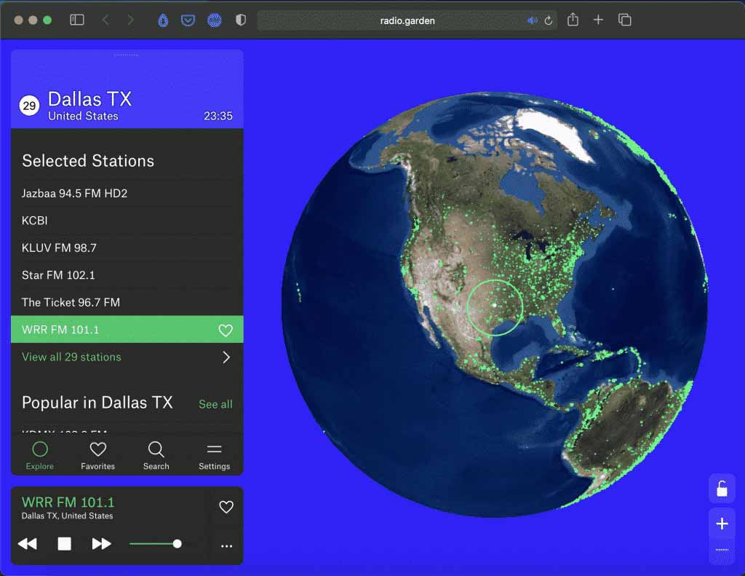Click See all for popular stations
The width and height of the screenshot is (745, 576).
[x=215, y=404]
